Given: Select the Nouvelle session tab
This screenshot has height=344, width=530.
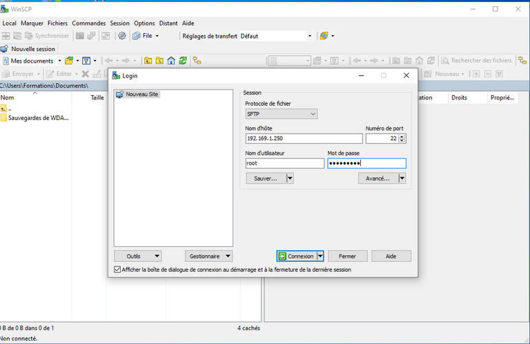Looking at the screenshot, I should [29, 49].
